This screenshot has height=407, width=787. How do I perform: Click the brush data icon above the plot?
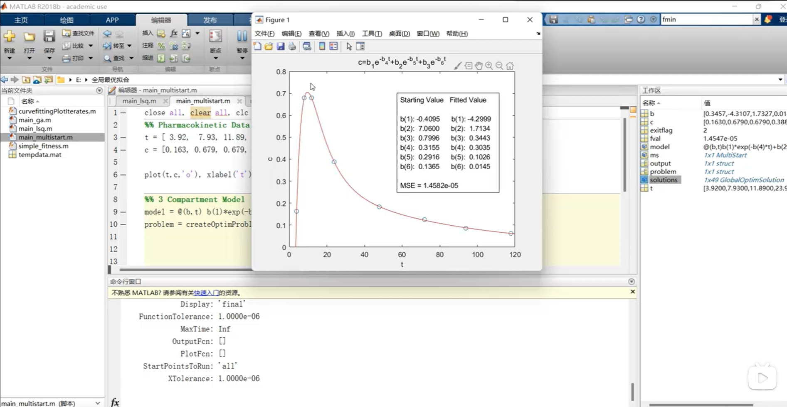pyautogui.click(x=458, y=66)
